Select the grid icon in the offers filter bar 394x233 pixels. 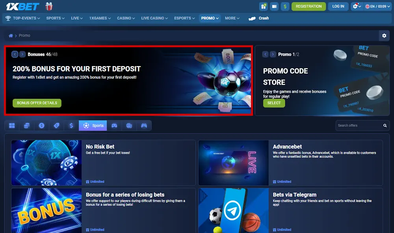point(12,125)
